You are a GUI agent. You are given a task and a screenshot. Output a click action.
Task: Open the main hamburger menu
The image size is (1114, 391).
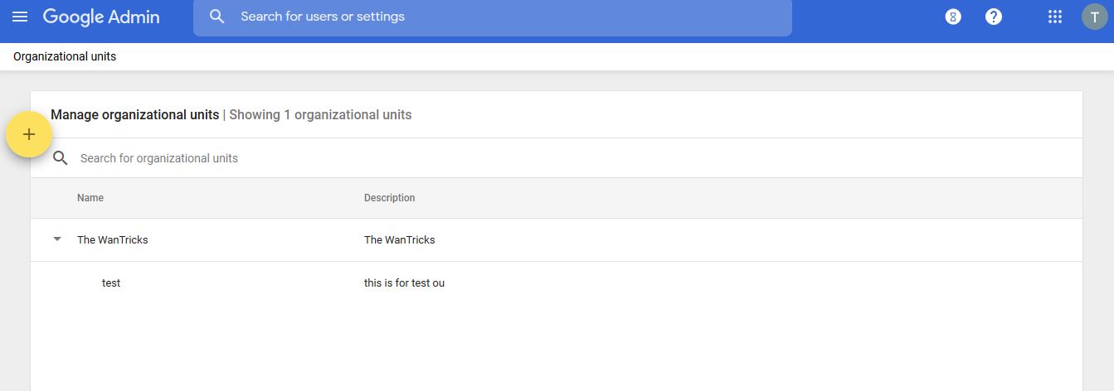click(20, 17)
